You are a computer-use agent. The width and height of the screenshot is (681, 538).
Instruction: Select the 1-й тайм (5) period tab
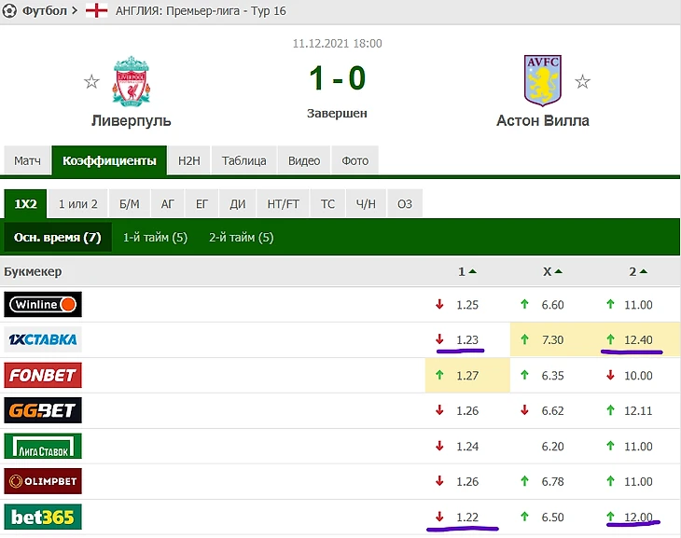click(x=155, y=237)
